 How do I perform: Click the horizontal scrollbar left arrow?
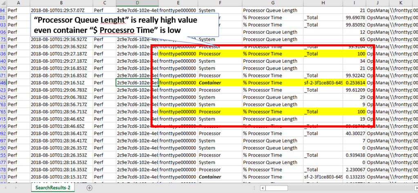(x=262, y=188)
